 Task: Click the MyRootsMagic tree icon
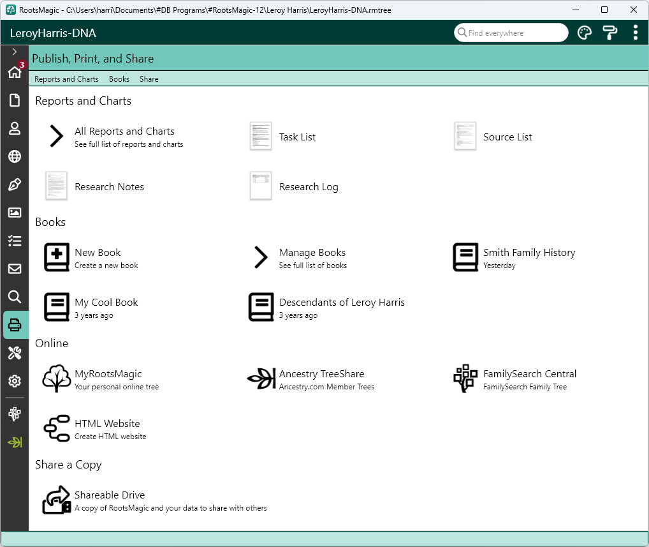coord(57,378)
